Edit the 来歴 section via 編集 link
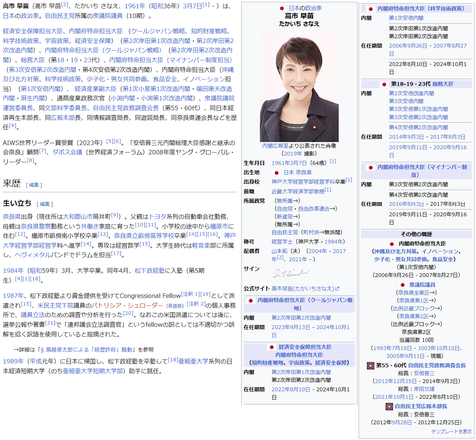This screenshot has width=476, height=440. pyautogui.click(x=34, y=185)
